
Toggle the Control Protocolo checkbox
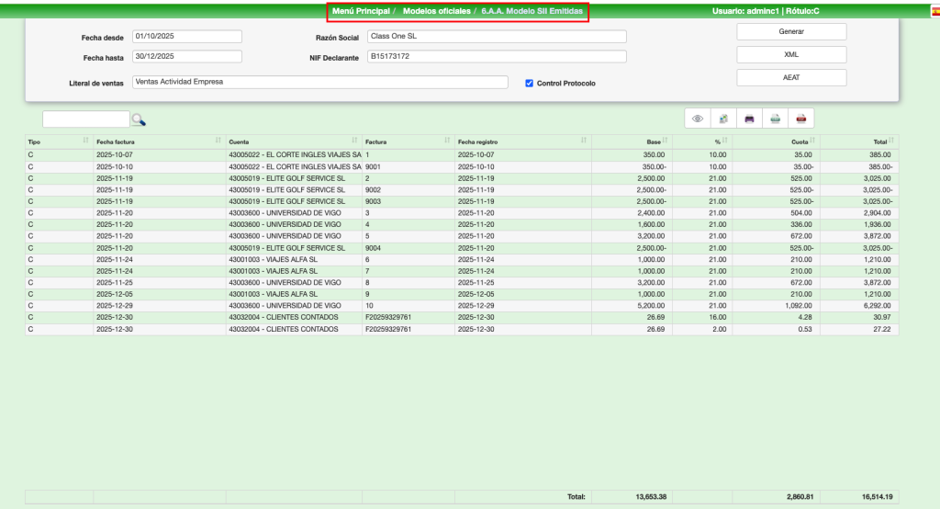click(529, 83)
